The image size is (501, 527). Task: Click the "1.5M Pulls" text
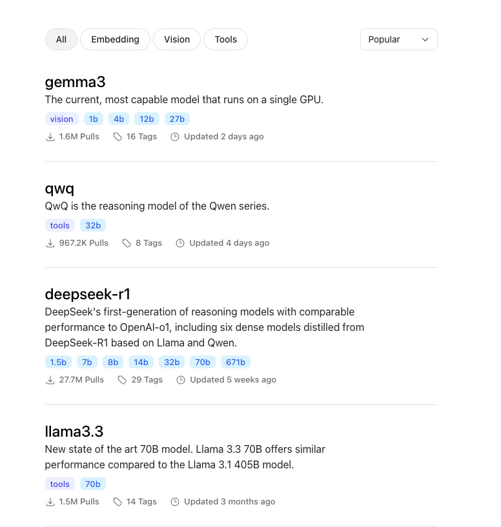pyautogui.click(x=79, y=501)
